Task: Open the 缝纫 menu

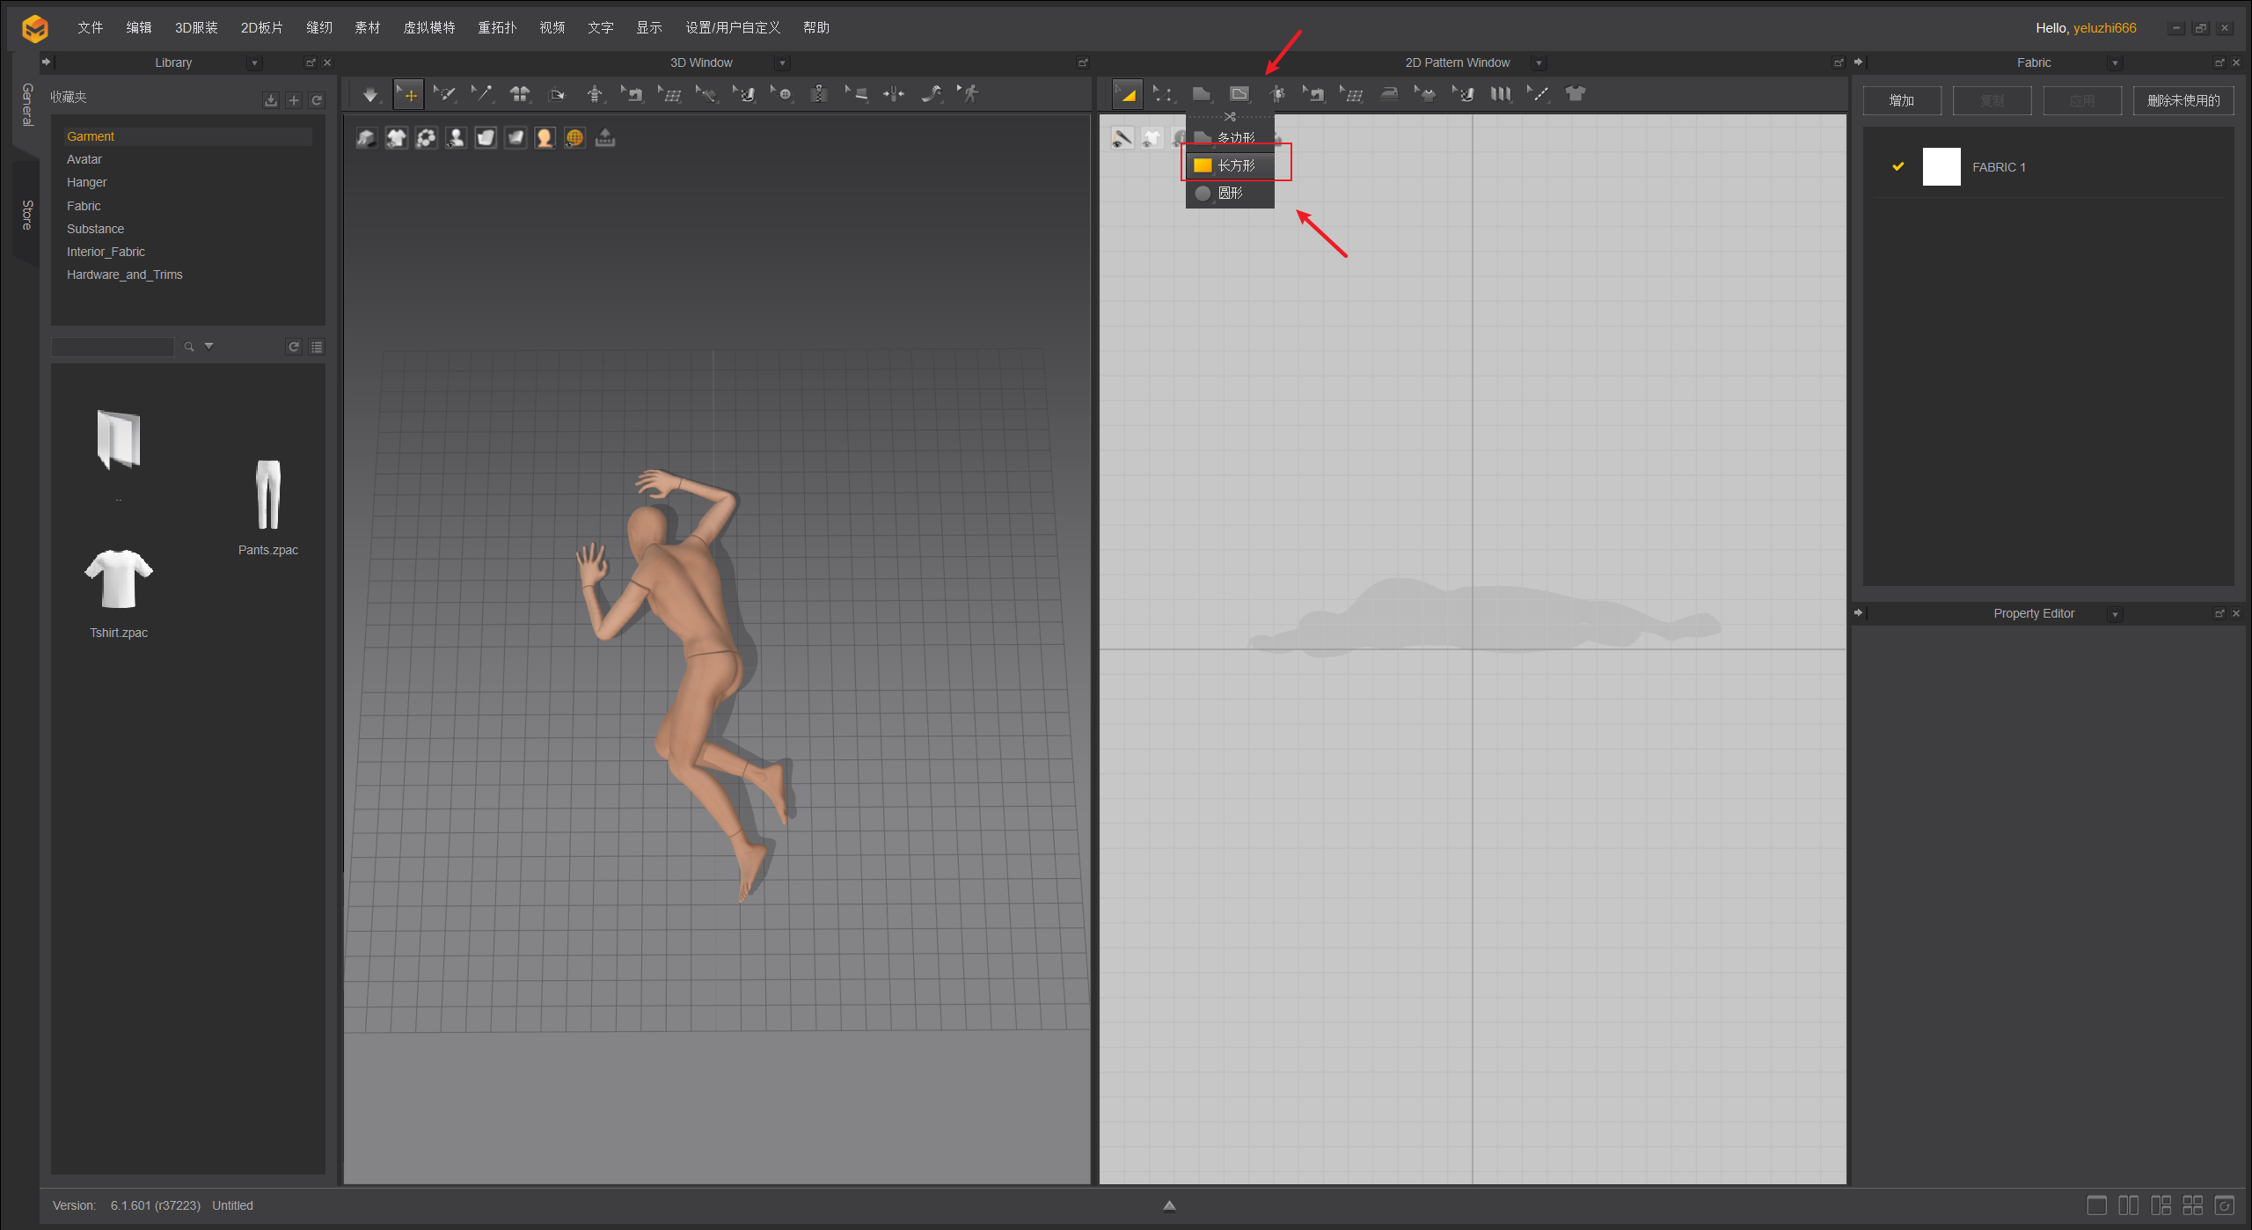Action: coord(318,27)
